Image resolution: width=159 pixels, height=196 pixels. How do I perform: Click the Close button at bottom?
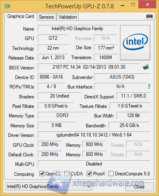pyautogui.click(x=140, y=187)
